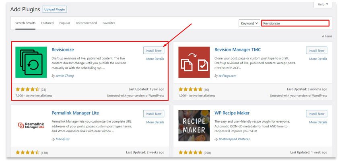Visit the JetPlugs.com author link
This screenshot has height=162, width=342.
click(227, 76)
